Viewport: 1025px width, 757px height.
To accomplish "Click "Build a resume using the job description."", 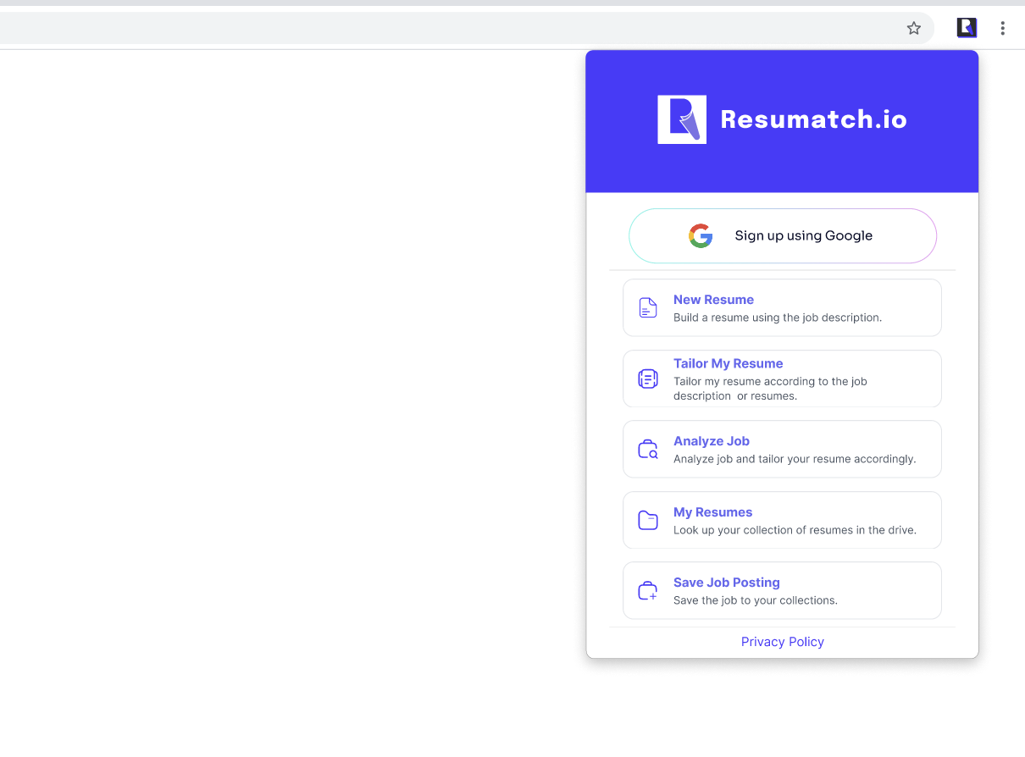I will tap(778, 318).
